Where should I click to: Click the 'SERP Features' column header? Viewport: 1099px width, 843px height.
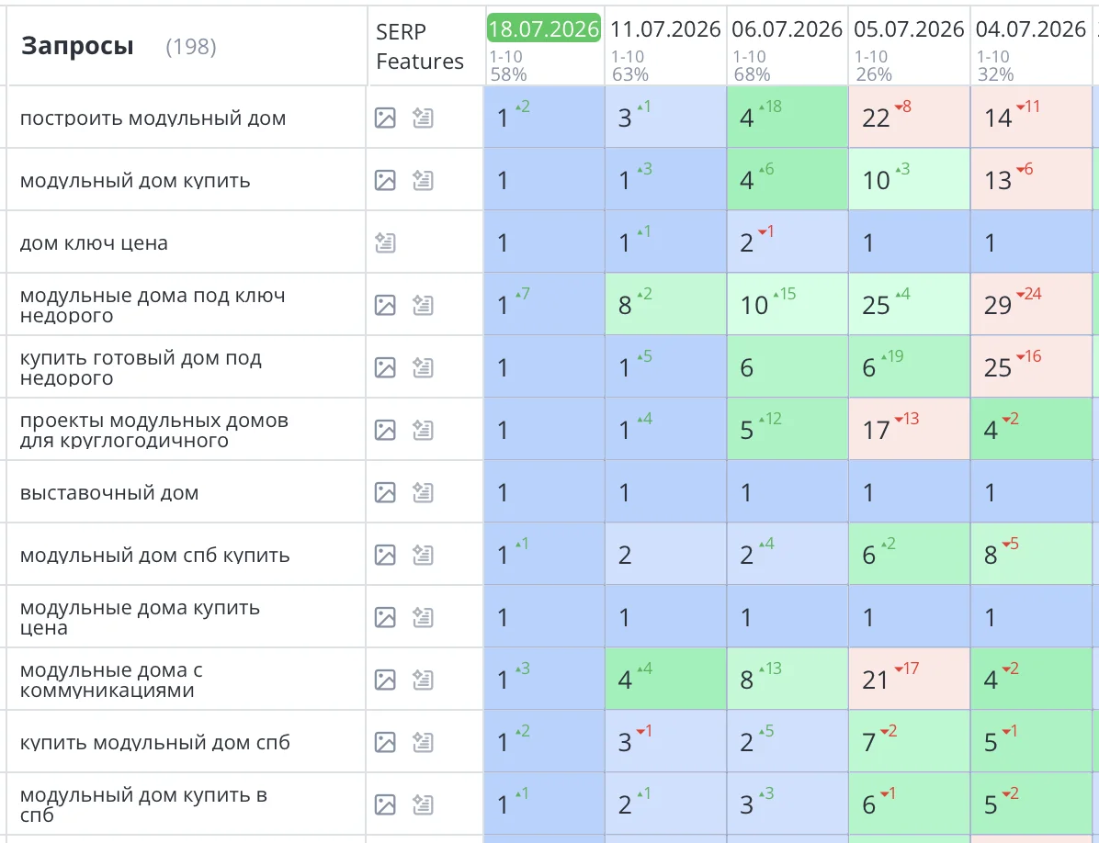(x=419, y=46)
